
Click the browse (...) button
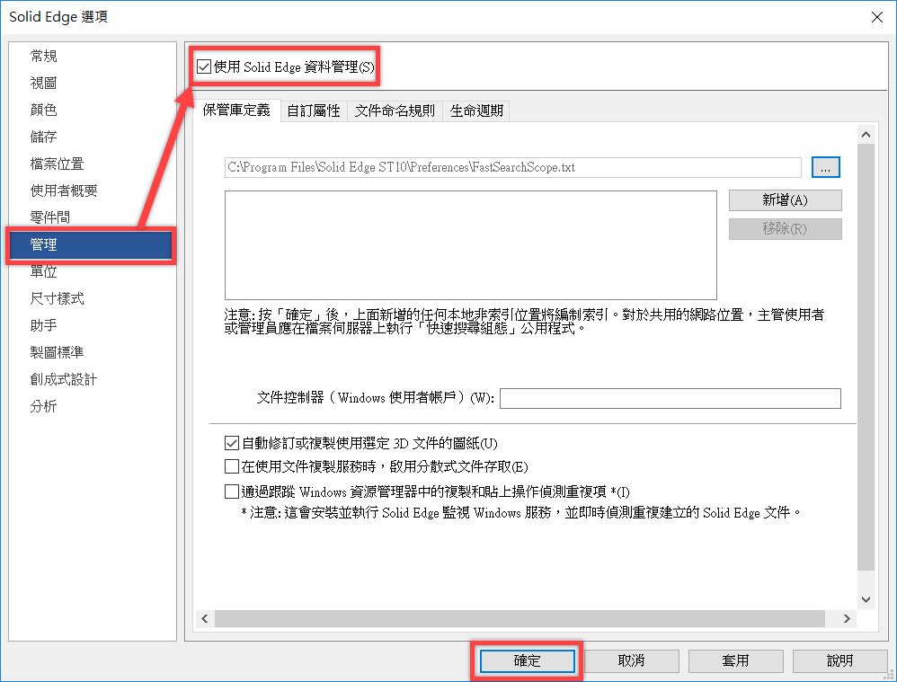coord(825,167)
